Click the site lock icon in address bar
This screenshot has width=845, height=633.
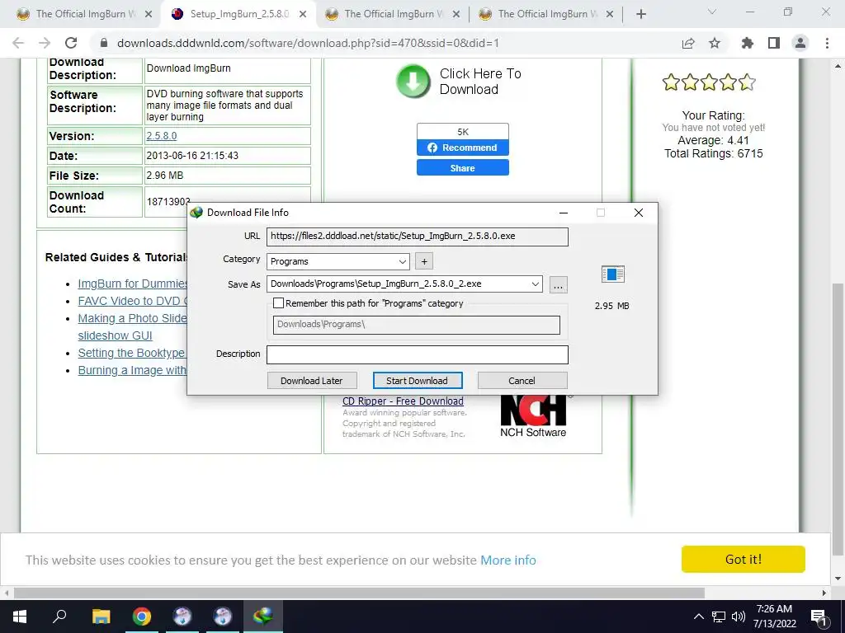[x=104, y=43]
